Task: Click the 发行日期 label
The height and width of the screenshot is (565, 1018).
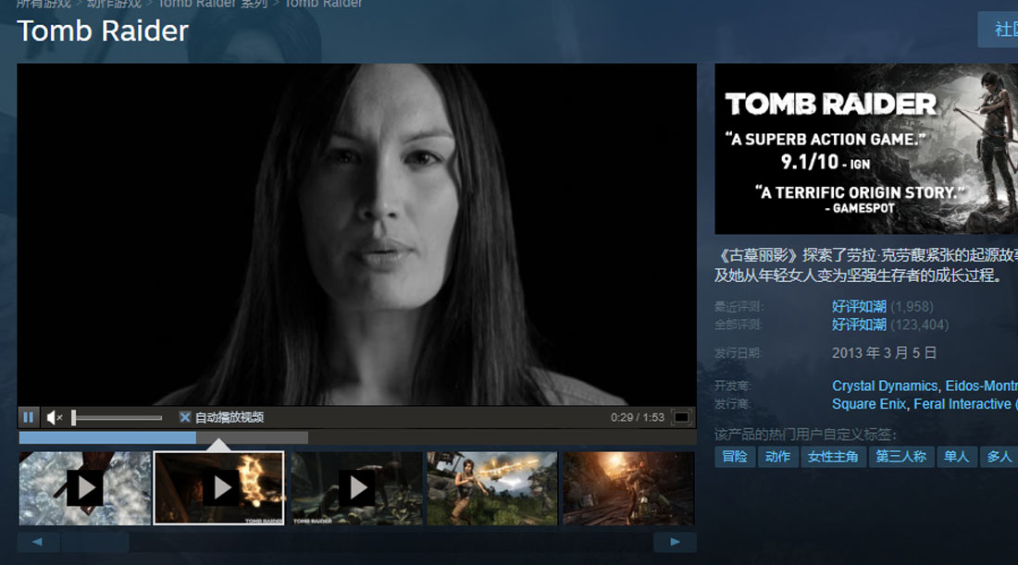Action: pyautogui.click(x=739, y=353)
